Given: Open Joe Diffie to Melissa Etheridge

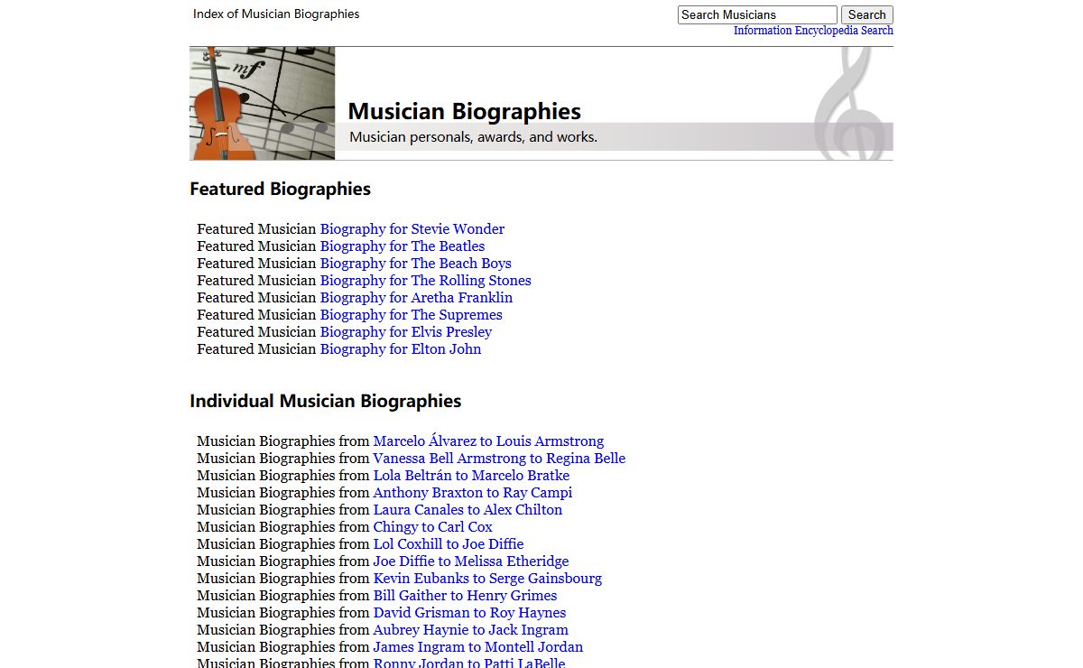Looking at the screenshot, I should click(471, 561).
